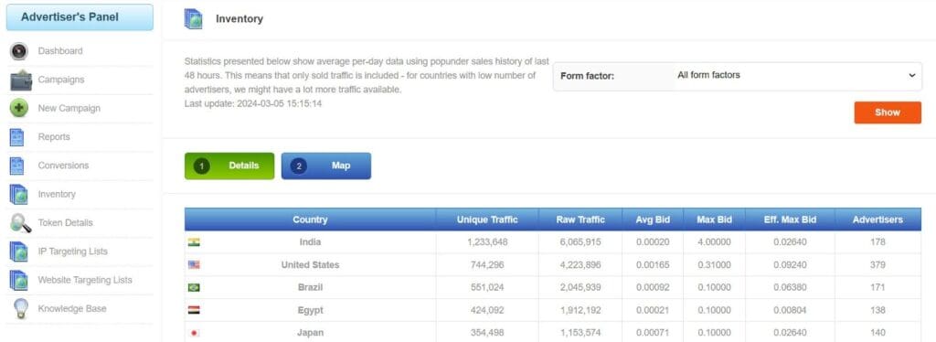Image resolution: width=936 pixels, height=342 pixels.
Task: Click United States max bid 0.31000
Action: point(714,265)
